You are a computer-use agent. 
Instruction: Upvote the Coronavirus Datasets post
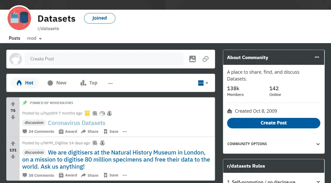[x=13, y=104]
